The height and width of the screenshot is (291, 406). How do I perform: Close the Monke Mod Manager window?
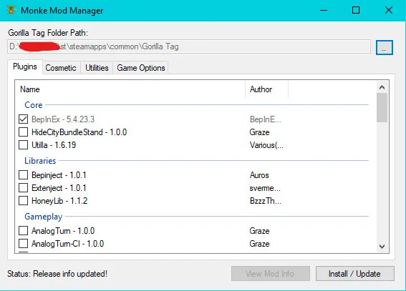pyautogui.click(x=389, y=10)
